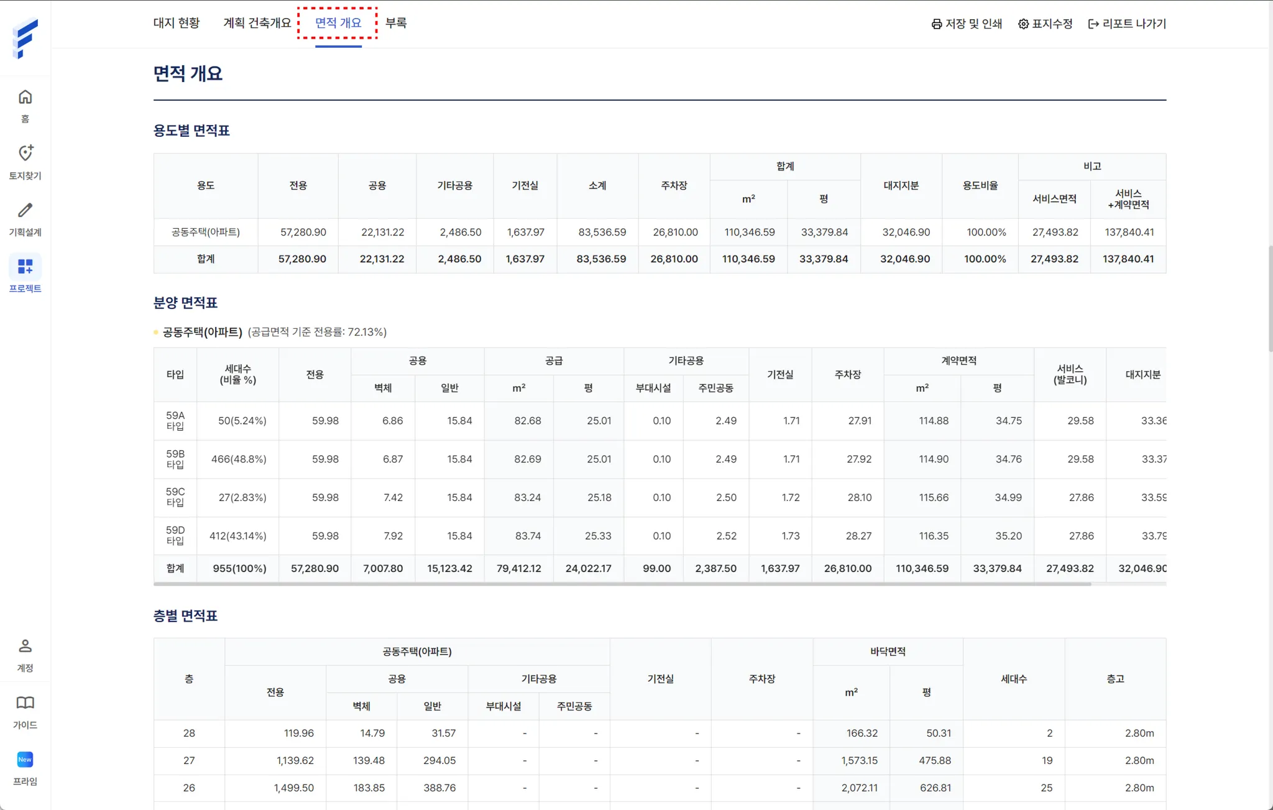The height and width of the screenshot is (810, 1273).
Task: Click the exit icon for 리포트 나가기
Action: 1093,24
